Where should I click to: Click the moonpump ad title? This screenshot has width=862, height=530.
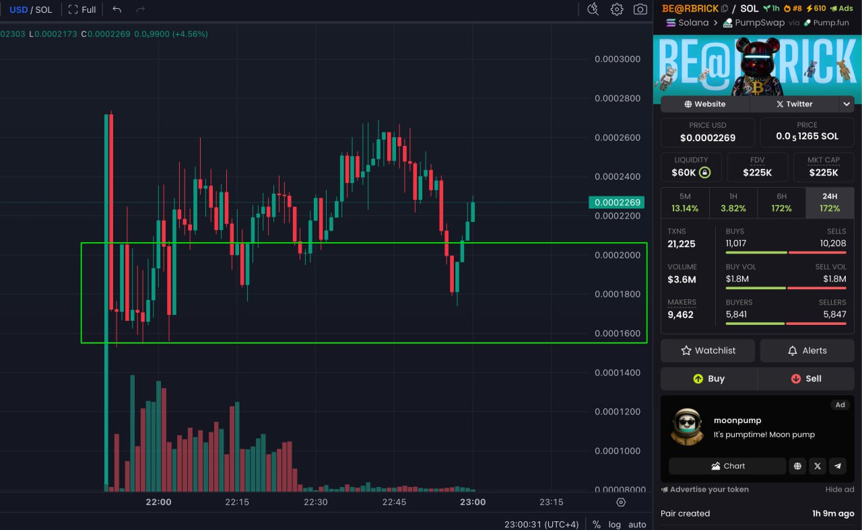point(737,420)
